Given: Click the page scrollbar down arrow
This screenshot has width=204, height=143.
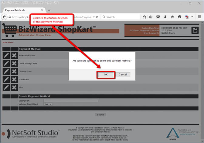Looking at the screenshot, I should pos(202,141).
